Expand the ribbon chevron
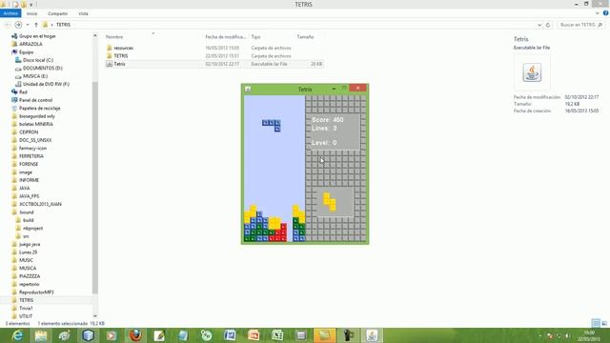610x343 pixels. tap(598, 13)
